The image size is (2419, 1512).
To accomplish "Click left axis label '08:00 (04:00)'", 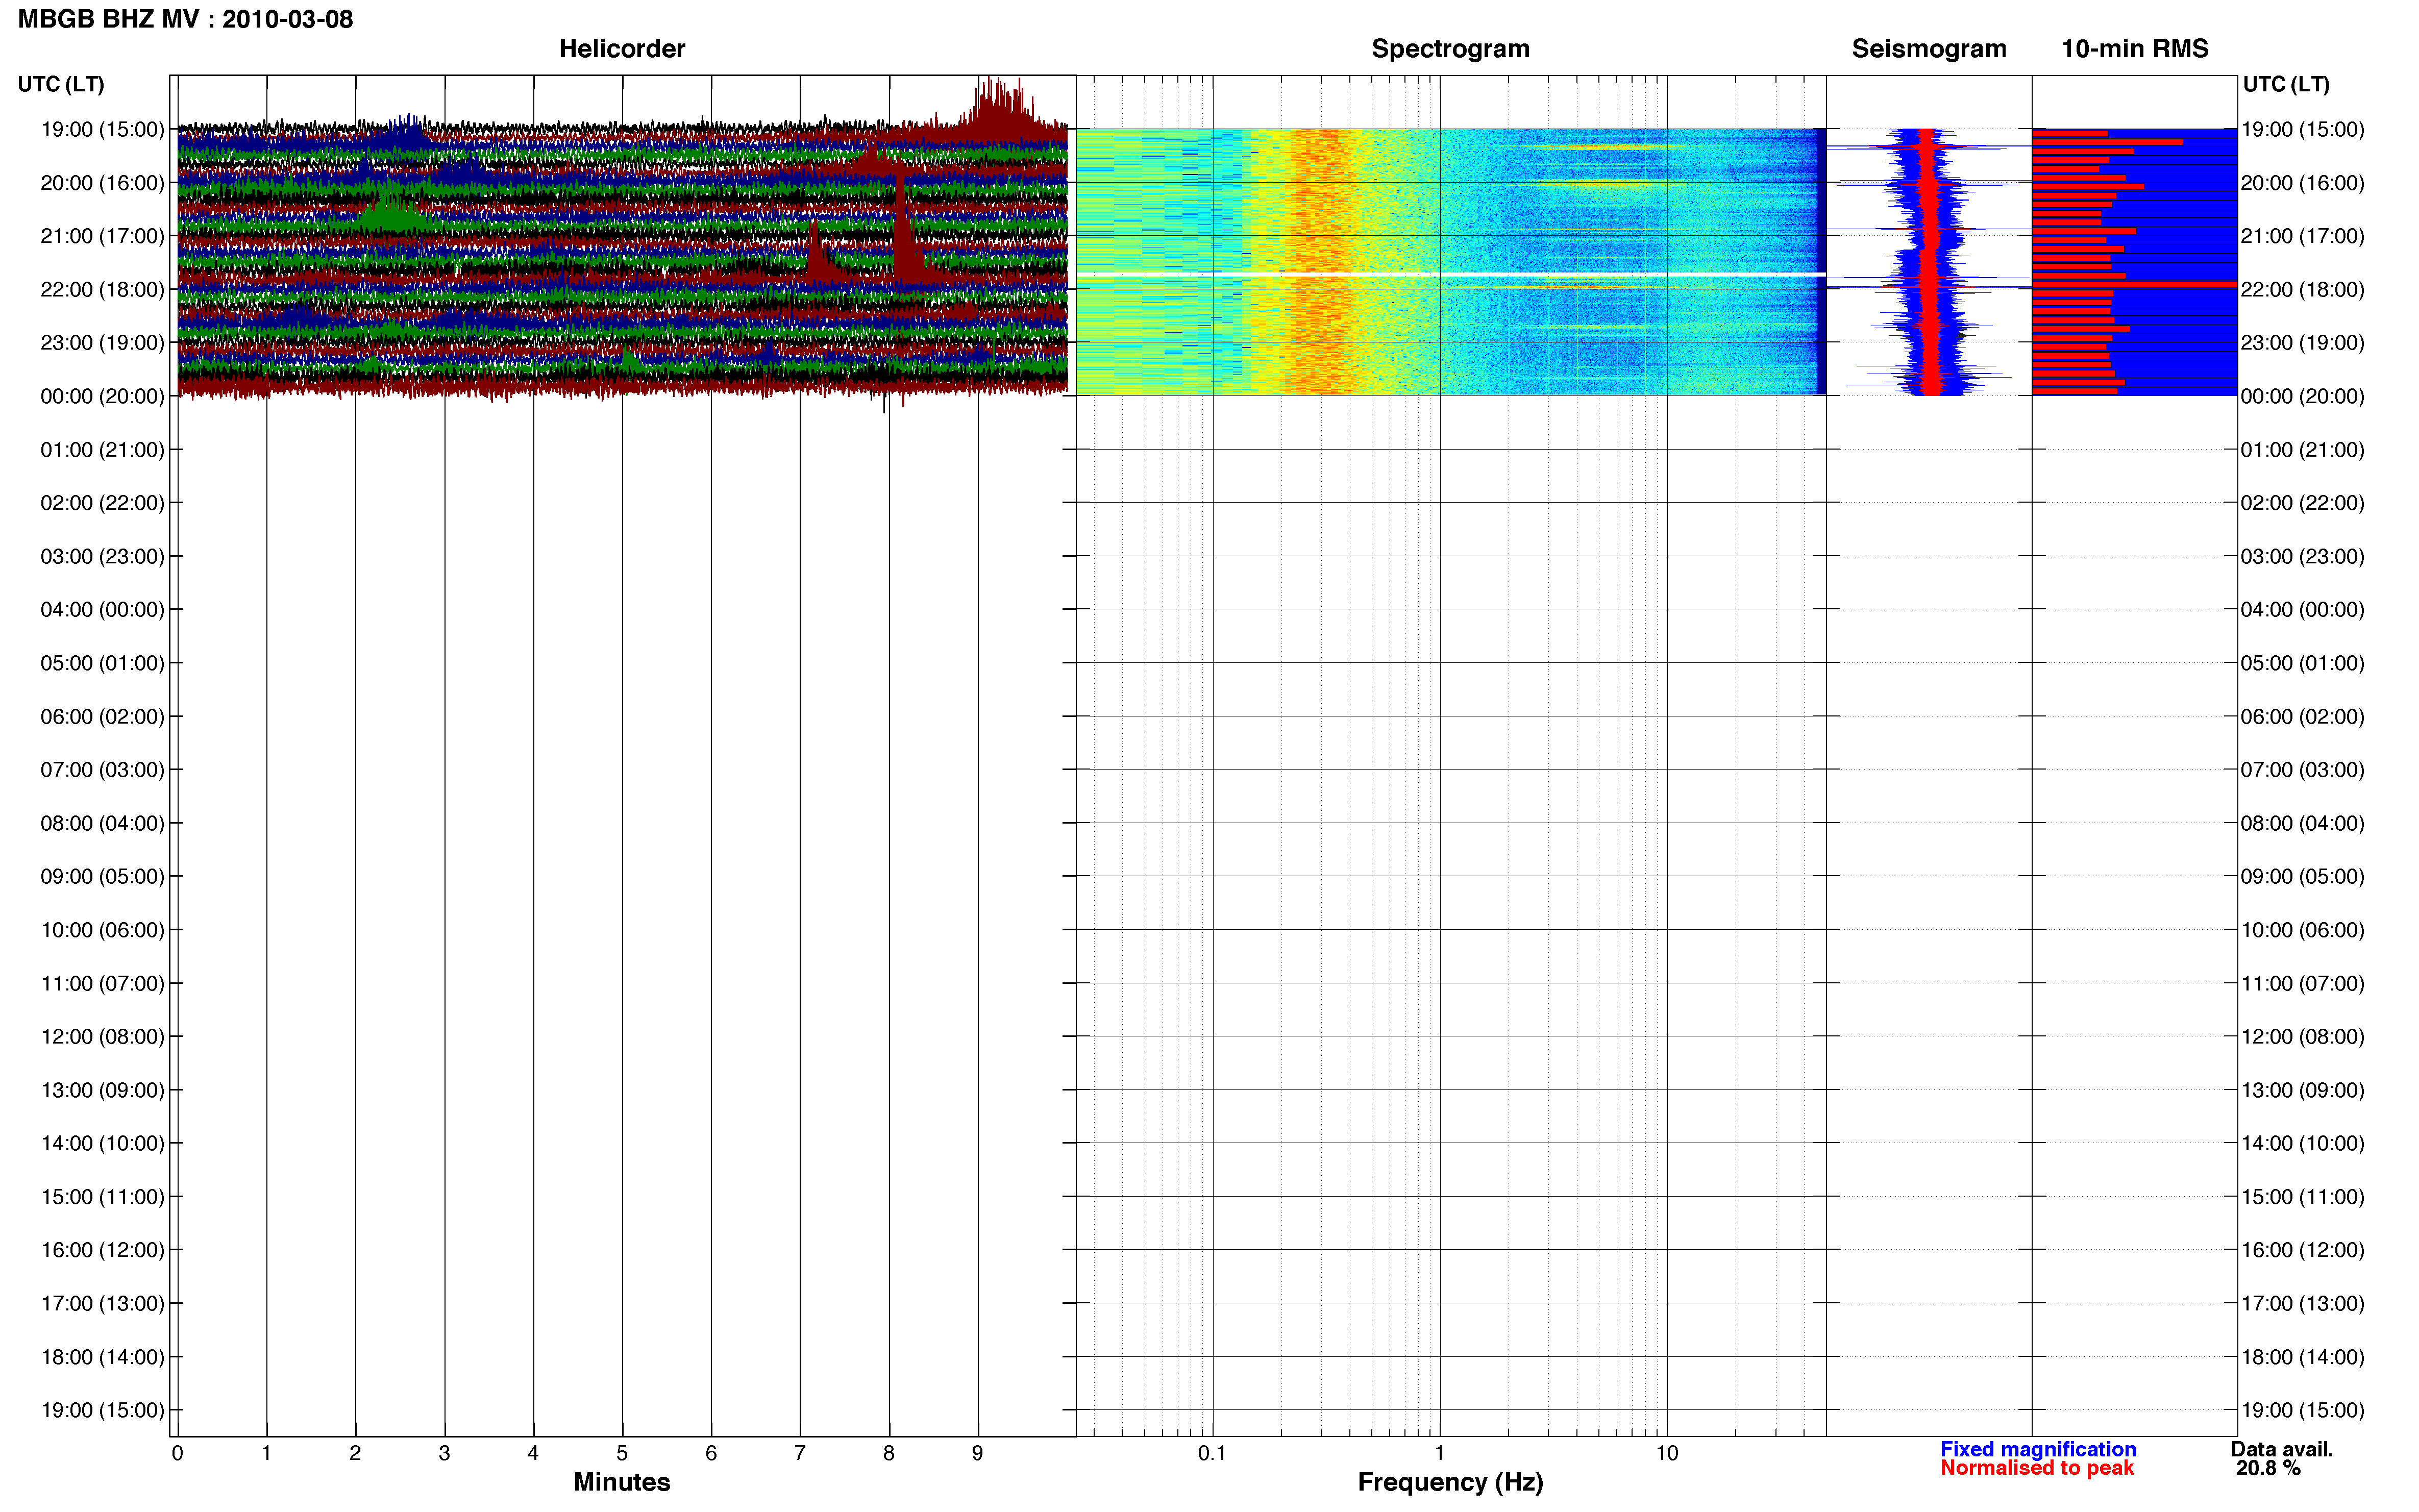I will (102, 823).
